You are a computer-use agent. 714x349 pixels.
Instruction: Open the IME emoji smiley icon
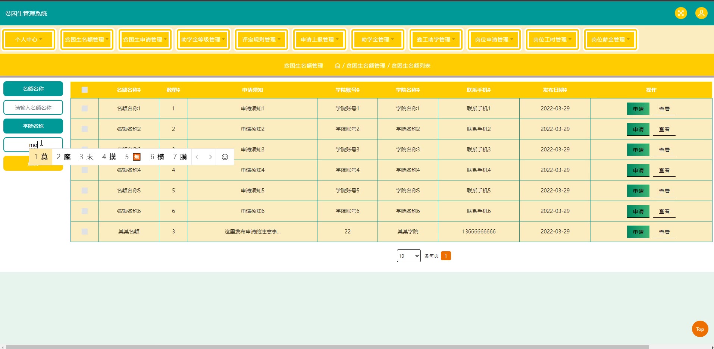[x=225, y=157]
